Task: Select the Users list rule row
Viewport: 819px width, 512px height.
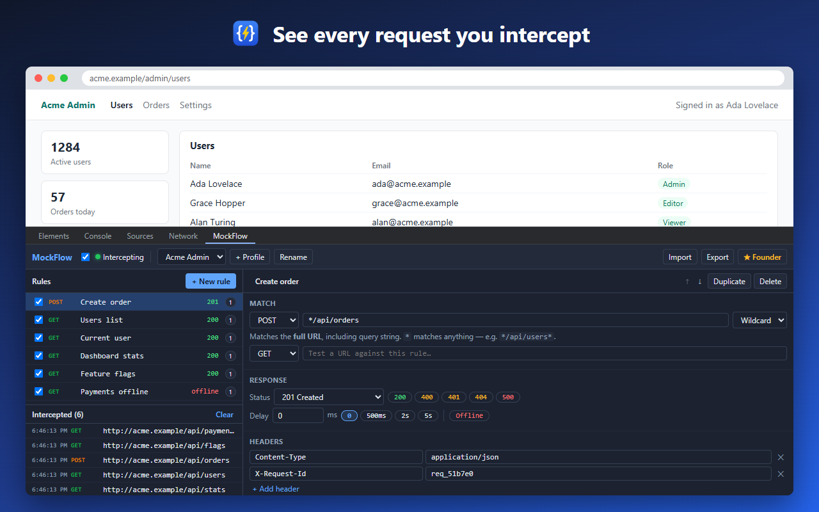Action: click(134, 320)
